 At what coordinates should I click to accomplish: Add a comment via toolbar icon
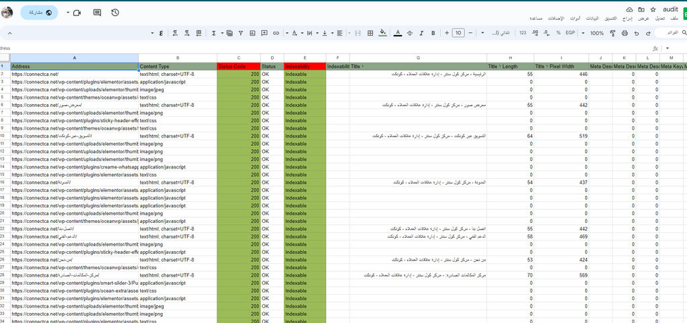point(264,33)
